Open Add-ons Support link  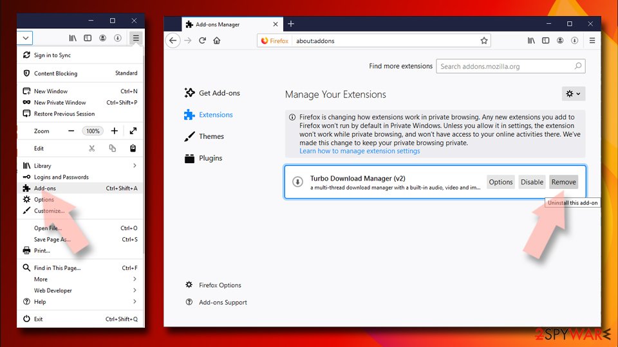pyautogui.click(x=216, y=302)
